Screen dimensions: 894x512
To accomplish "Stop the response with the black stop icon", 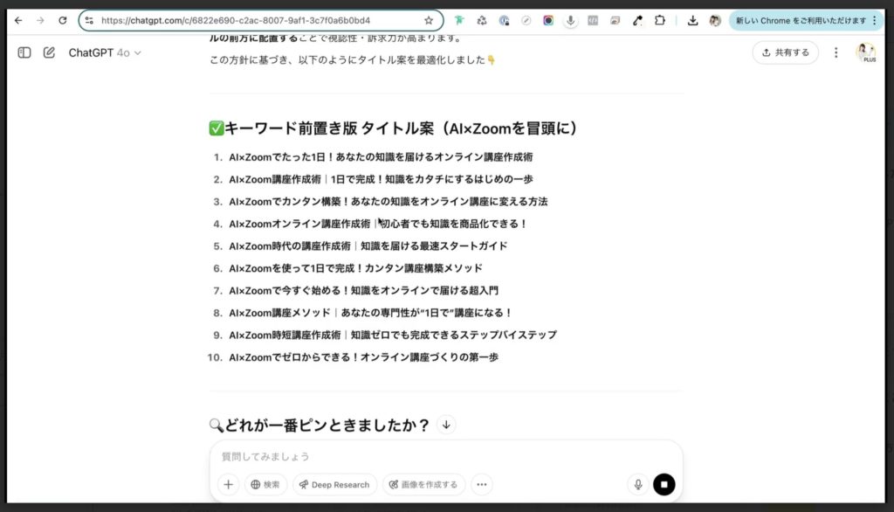I will coord(664,483).
